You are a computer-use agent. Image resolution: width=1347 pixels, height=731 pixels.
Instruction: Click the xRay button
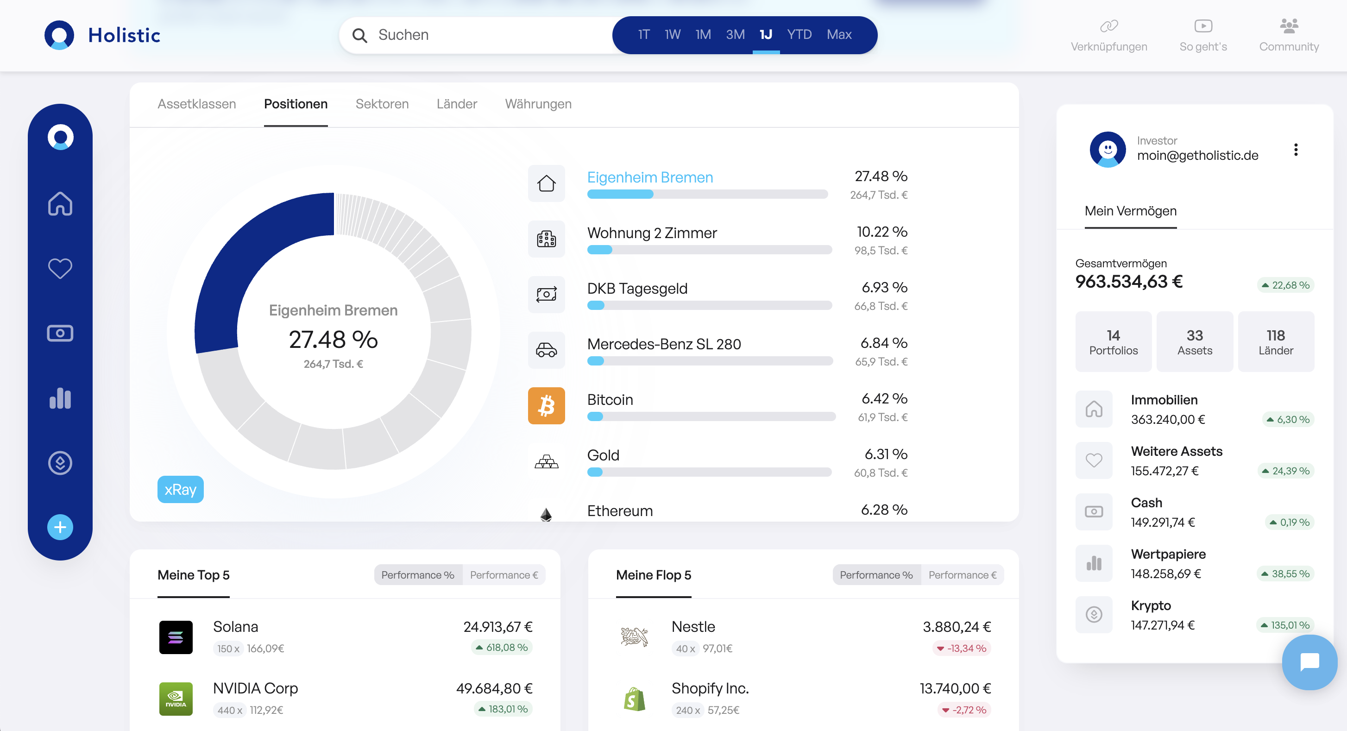pyautogui.click(x=180, y=490)
